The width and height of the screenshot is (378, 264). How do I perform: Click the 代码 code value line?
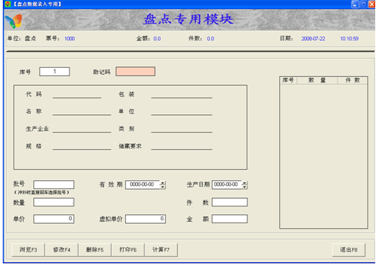tap(77, 95)
